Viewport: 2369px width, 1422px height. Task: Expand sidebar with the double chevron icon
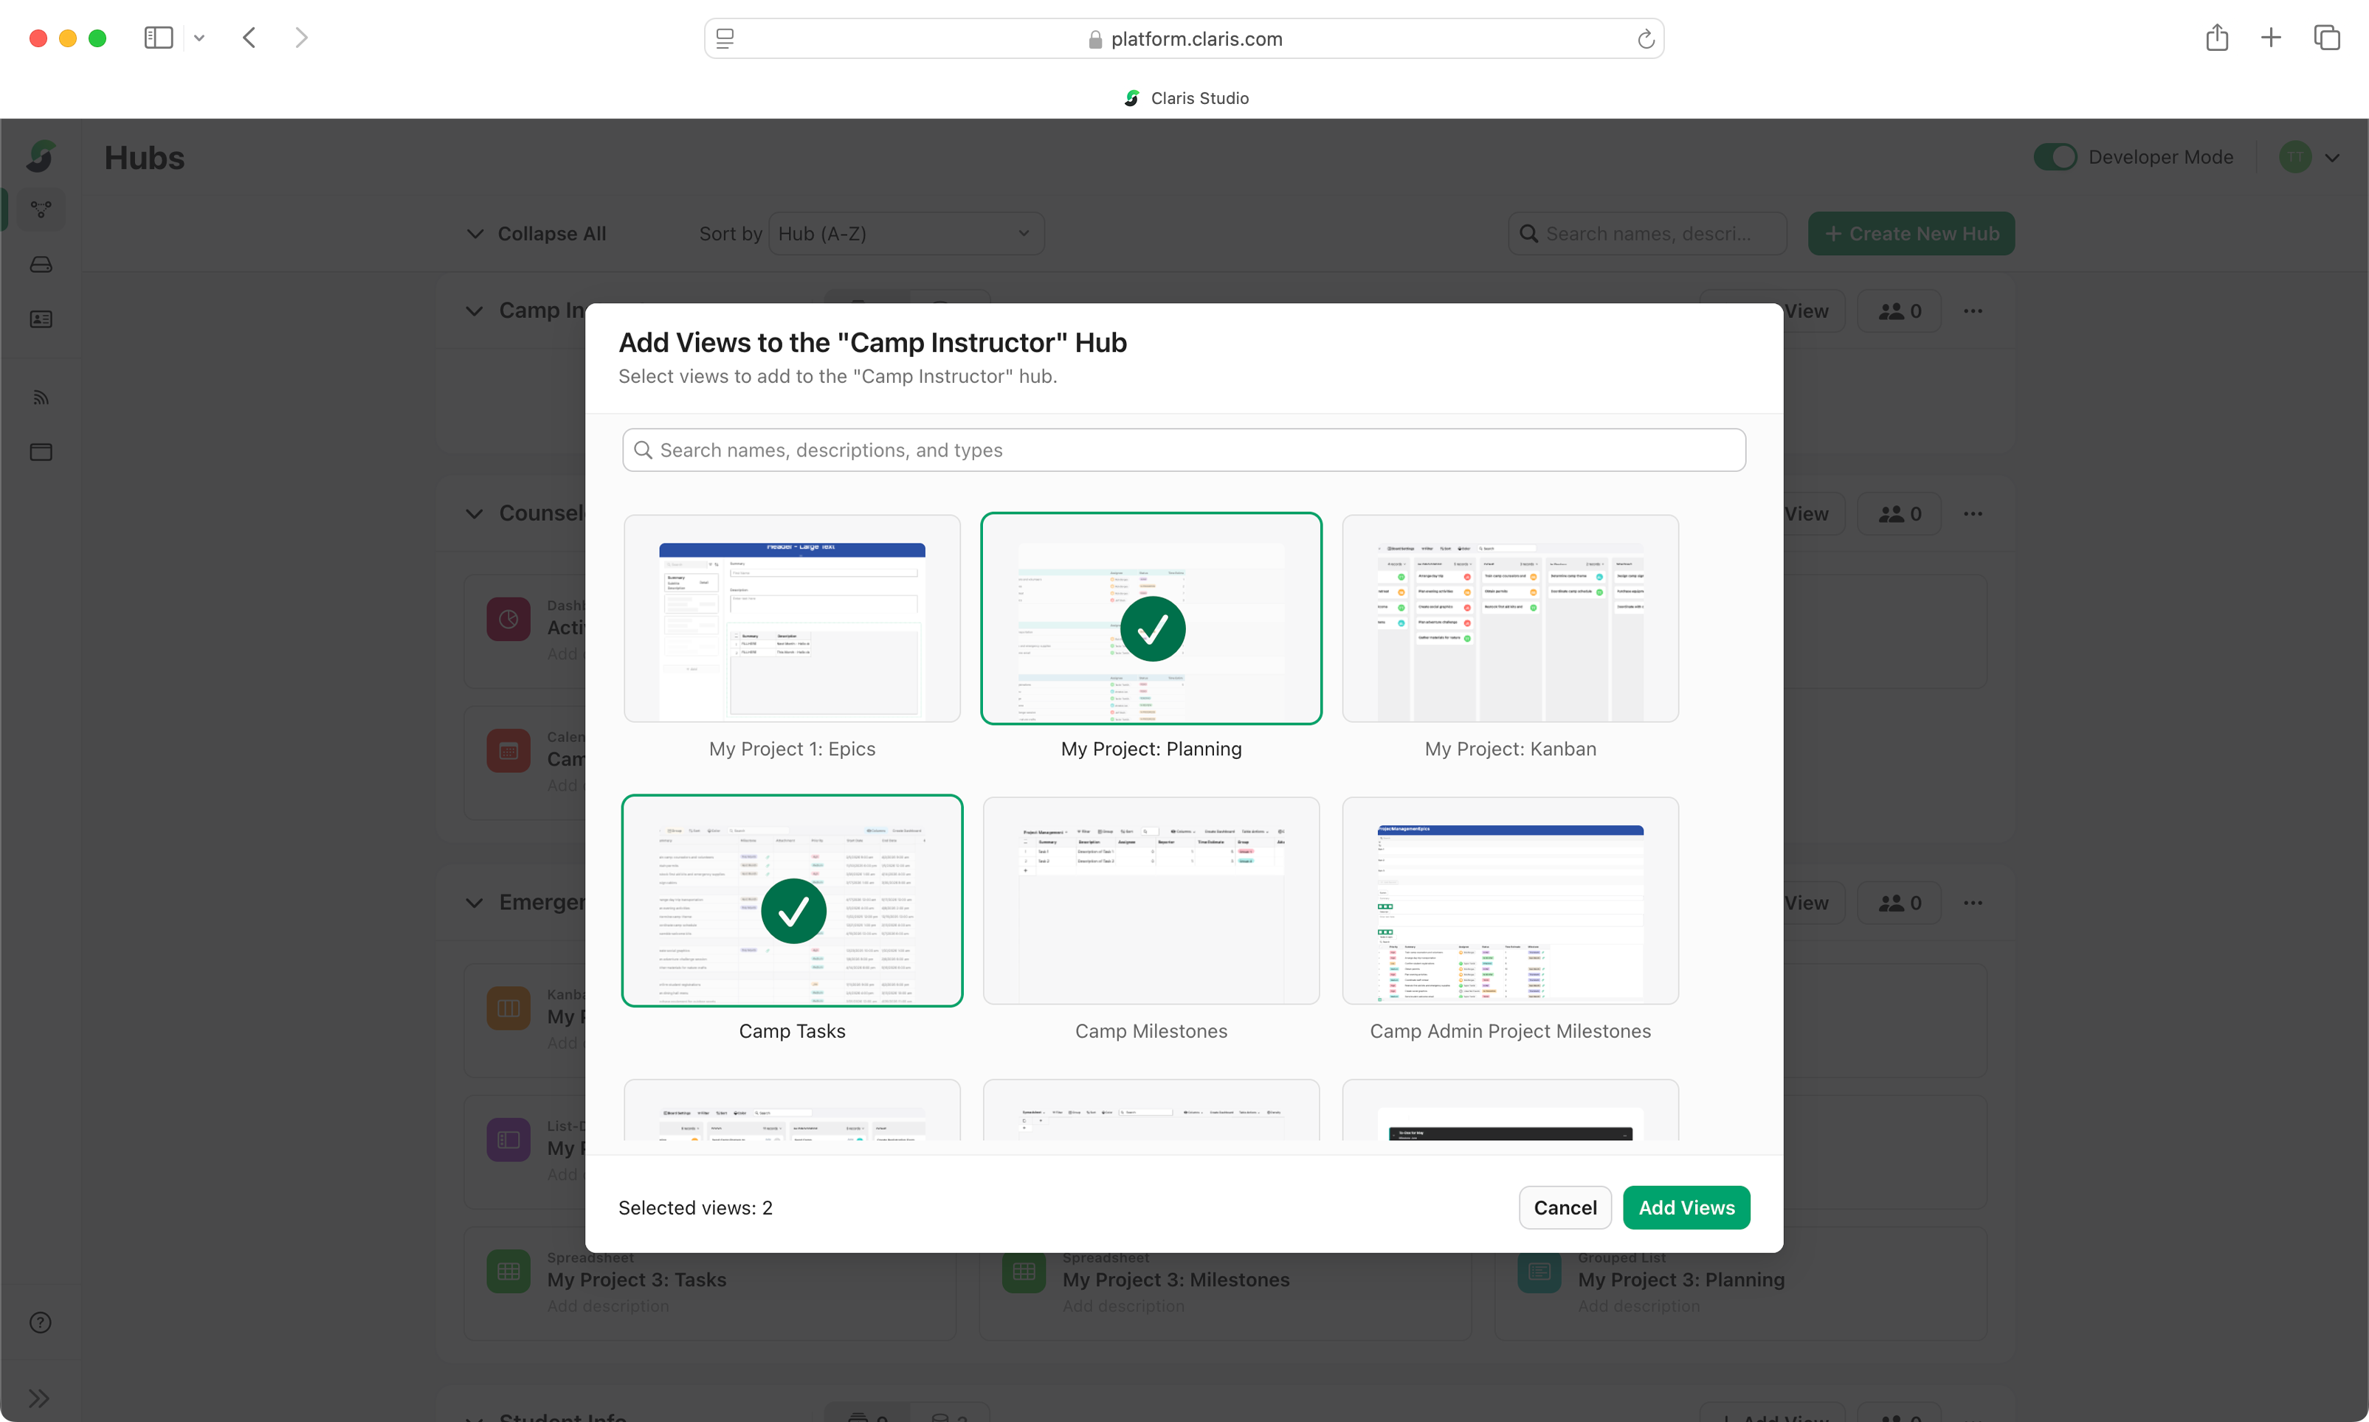tap(38, 1398)
